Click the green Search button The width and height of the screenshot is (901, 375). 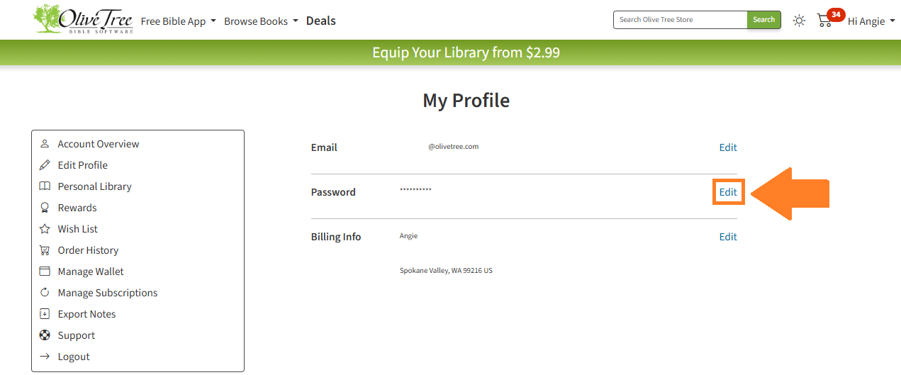pos(764,20)
